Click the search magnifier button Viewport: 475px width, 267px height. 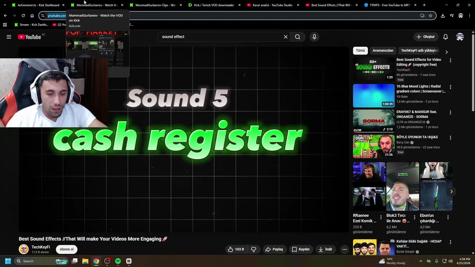tap(298, 37)
